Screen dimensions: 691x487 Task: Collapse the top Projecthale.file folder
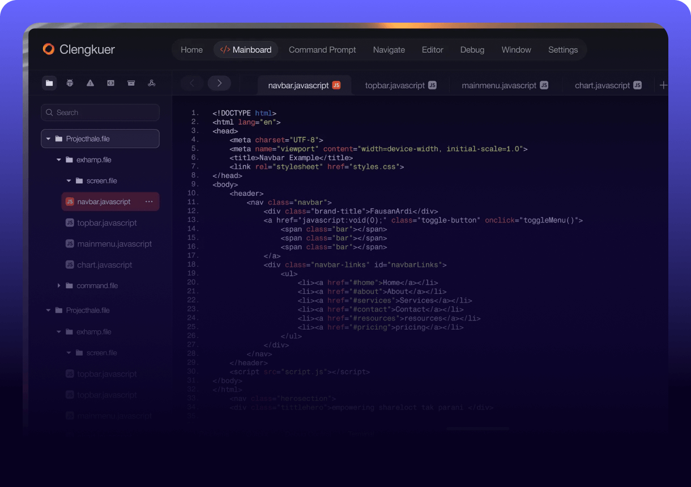[x=49, y=139]
